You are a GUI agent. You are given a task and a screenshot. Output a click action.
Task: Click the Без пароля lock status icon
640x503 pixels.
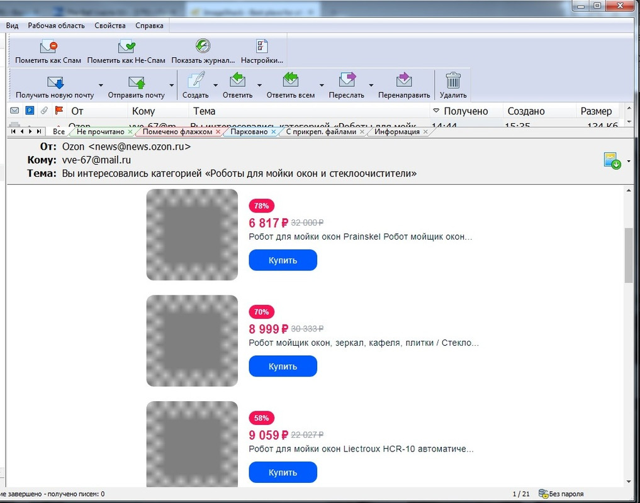pyautogui.click(x=543, y=494)
